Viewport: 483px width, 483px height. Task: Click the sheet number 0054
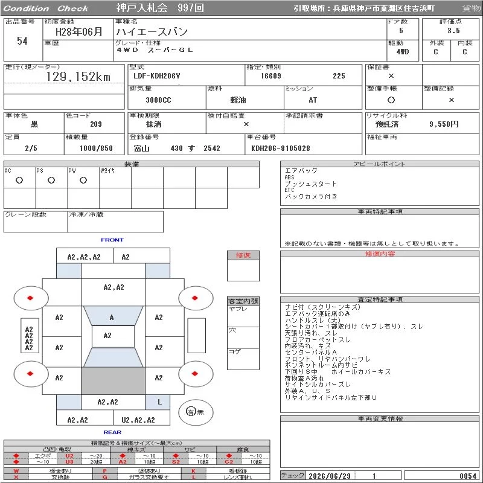469,476
